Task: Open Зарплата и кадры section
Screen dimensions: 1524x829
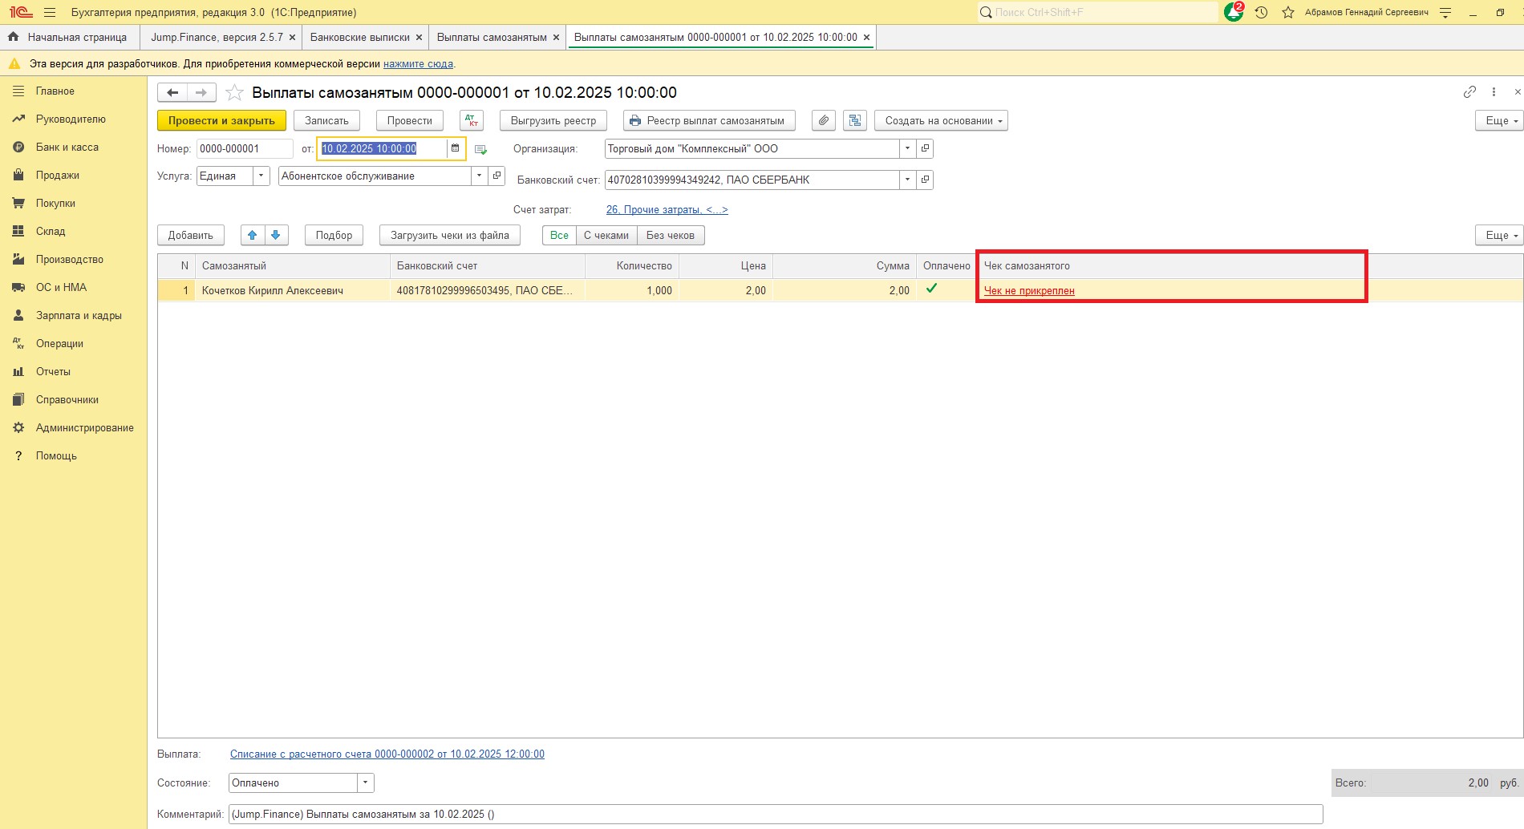Action: 79,316
